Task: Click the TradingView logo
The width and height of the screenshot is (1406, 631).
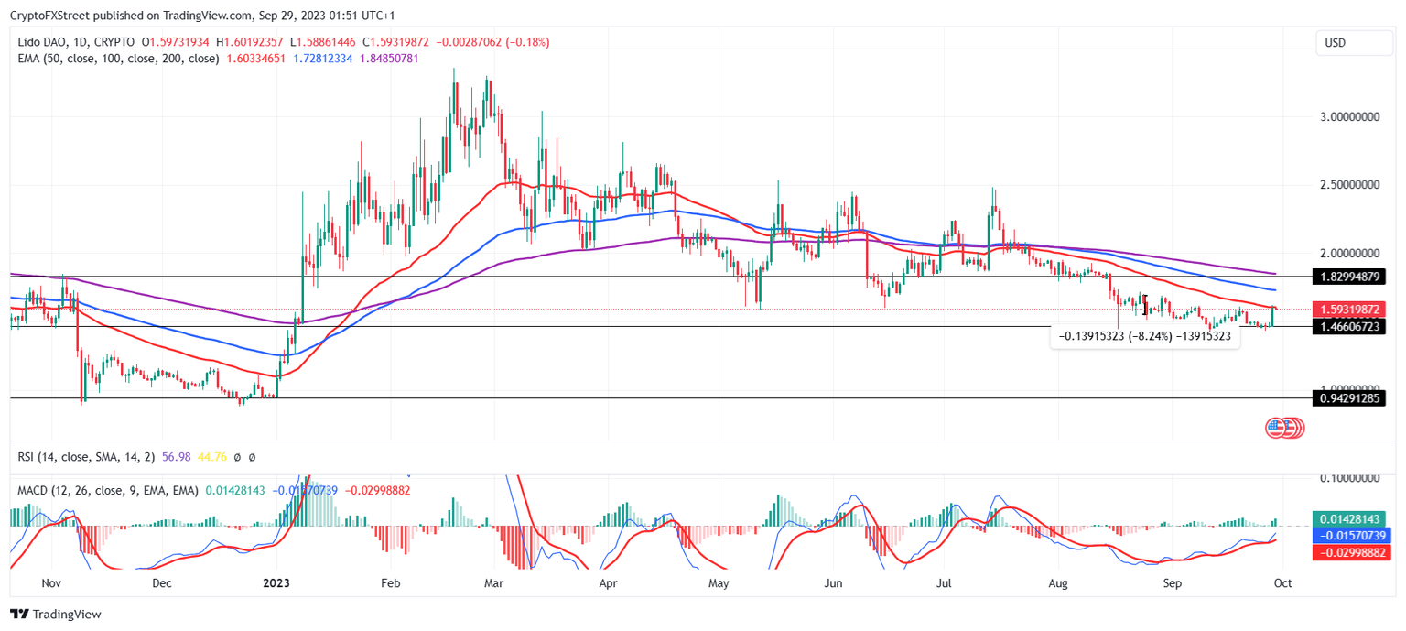Action: point(18,614)
